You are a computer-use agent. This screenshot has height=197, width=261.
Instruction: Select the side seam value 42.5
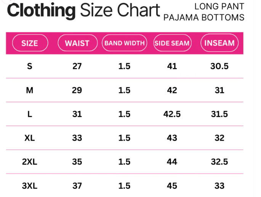point(172,114)
